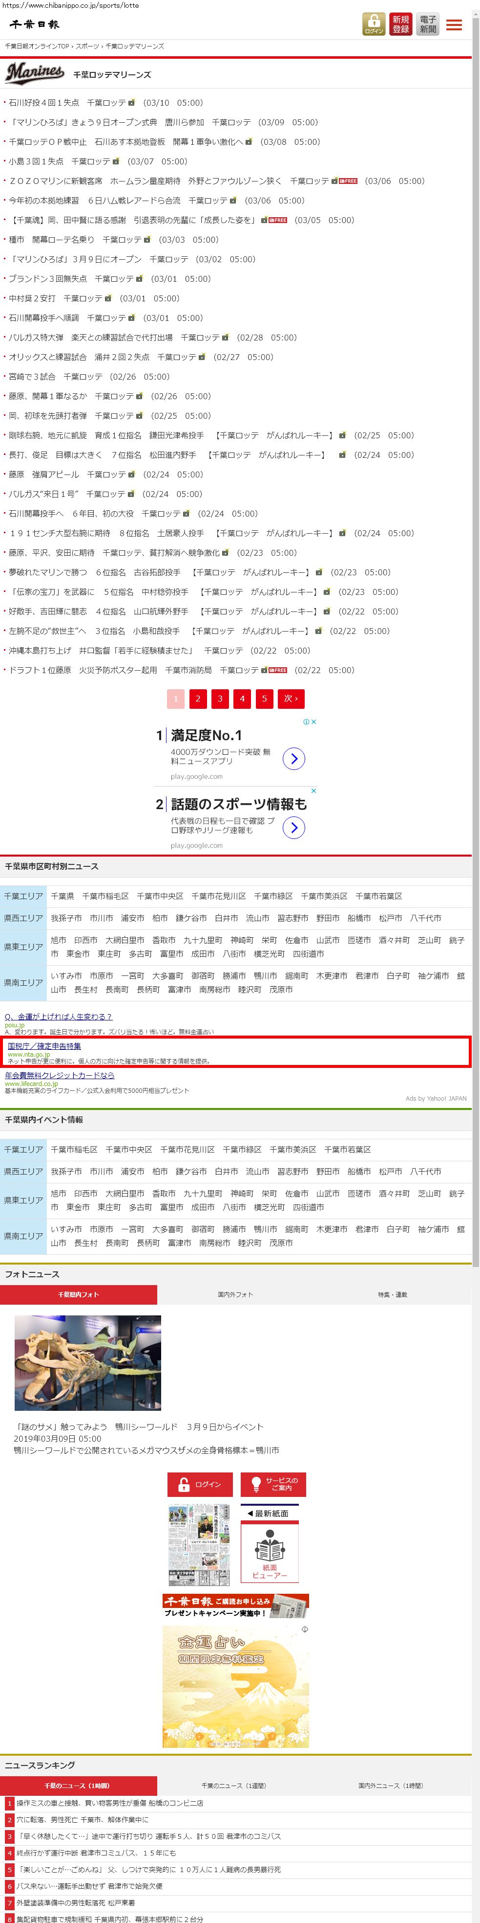Open the 紙面ビューアー newspaper viewer icon

point(269,1553)
